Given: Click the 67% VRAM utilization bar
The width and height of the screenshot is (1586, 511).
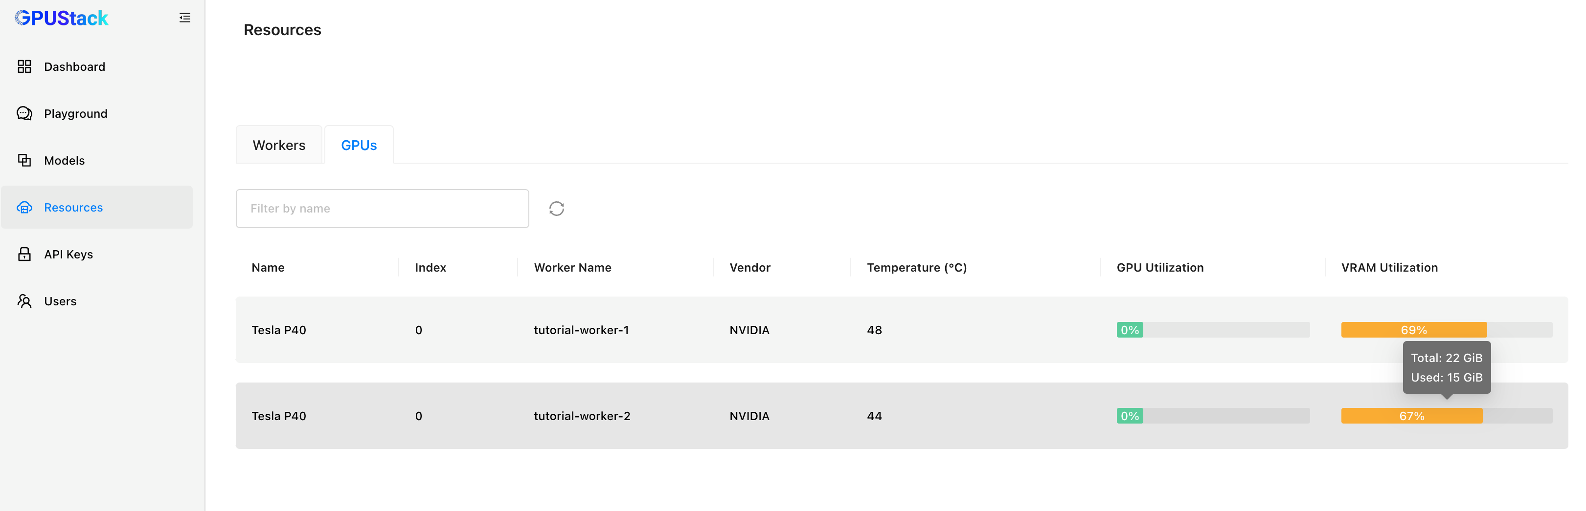Looking at the screenshot, I should click(x=1447, y=416).
